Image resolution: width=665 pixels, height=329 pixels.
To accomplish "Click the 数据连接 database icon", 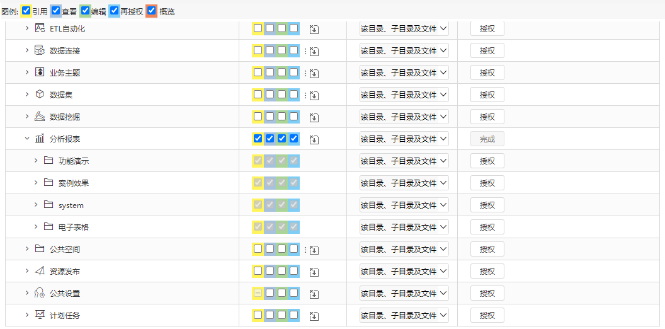I will pyautogui.click(x=40, y=50).
